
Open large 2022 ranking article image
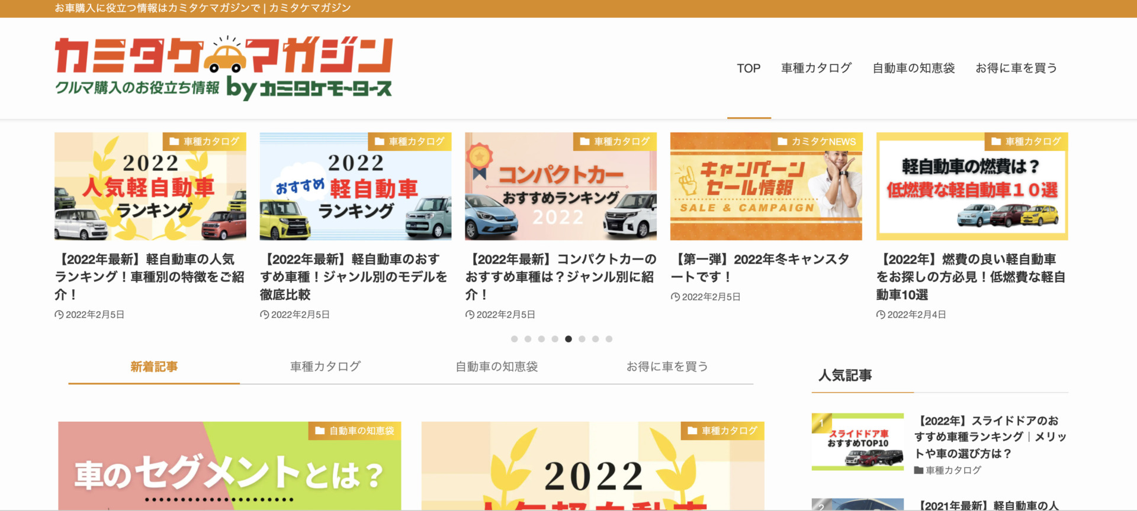pyautogui.click(x=593, y=466)
